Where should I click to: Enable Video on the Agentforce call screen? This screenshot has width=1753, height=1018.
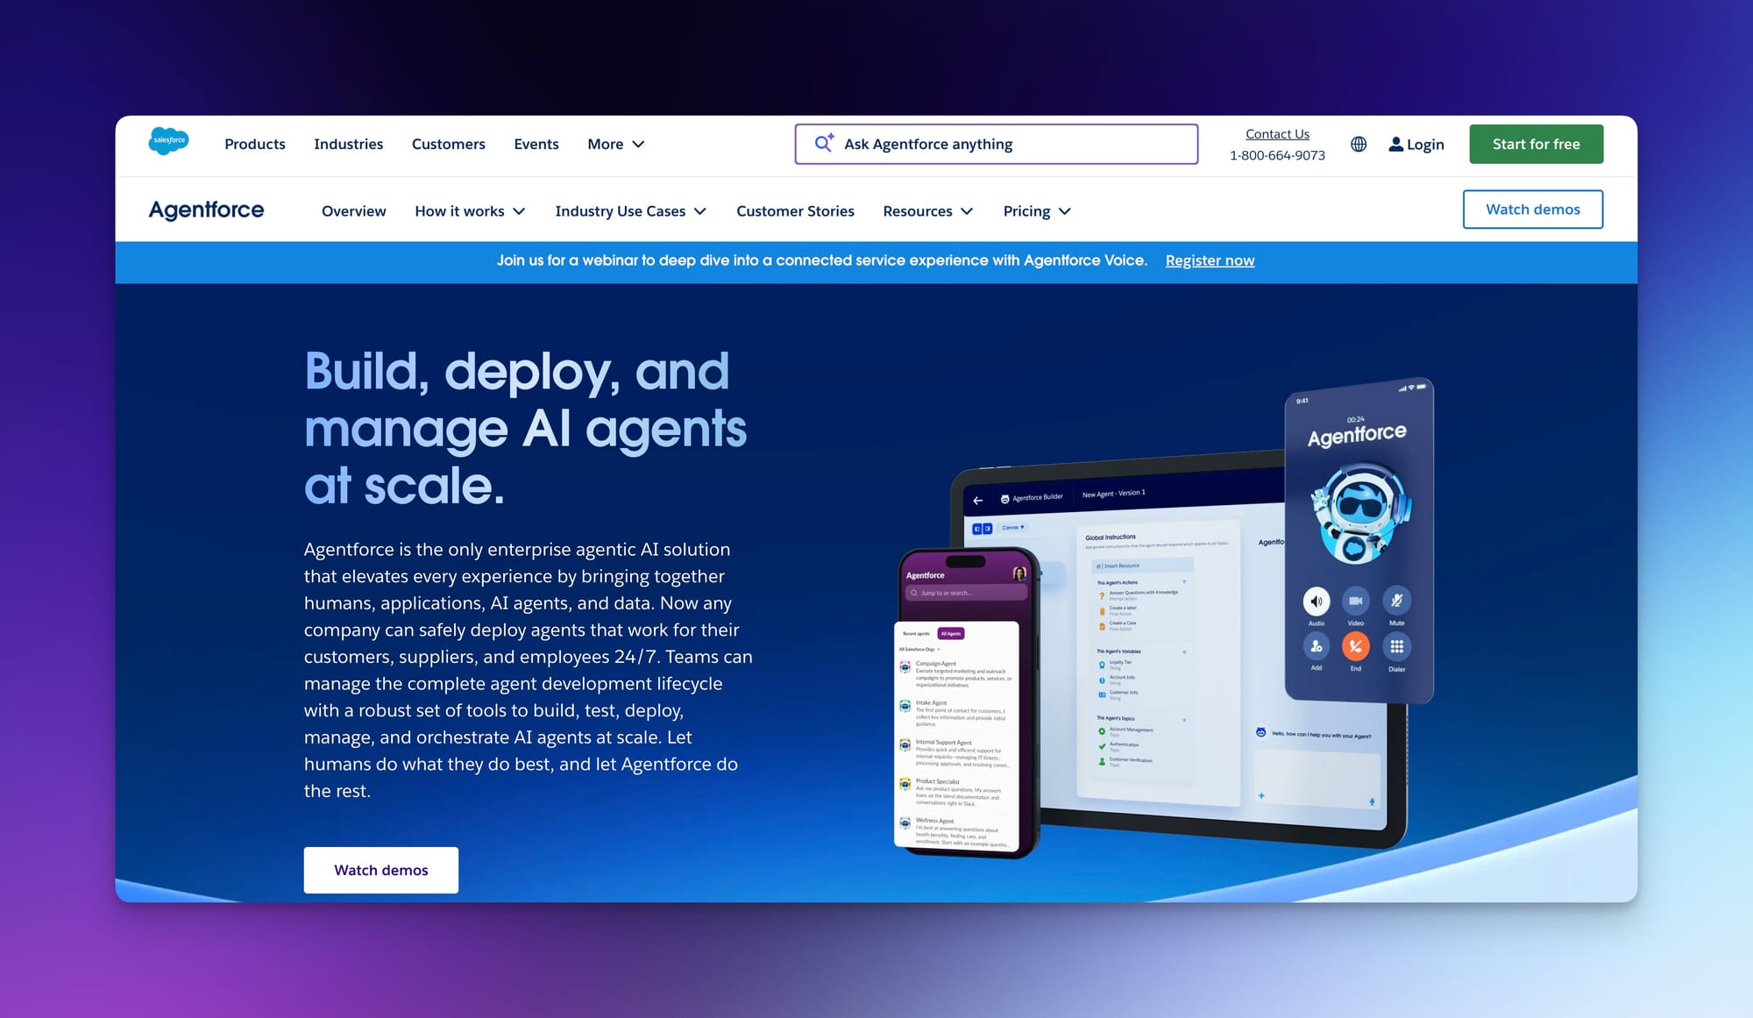tap(1356, 600)
